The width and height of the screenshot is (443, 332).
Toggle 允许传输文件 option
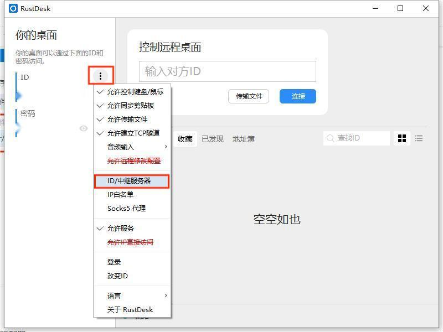132,120
